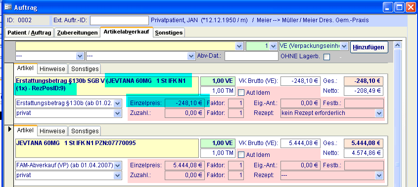Click the Zuzahl. field of Erstattungsbetrag article
Screen dimensions: 418x187
click(184, 113)
